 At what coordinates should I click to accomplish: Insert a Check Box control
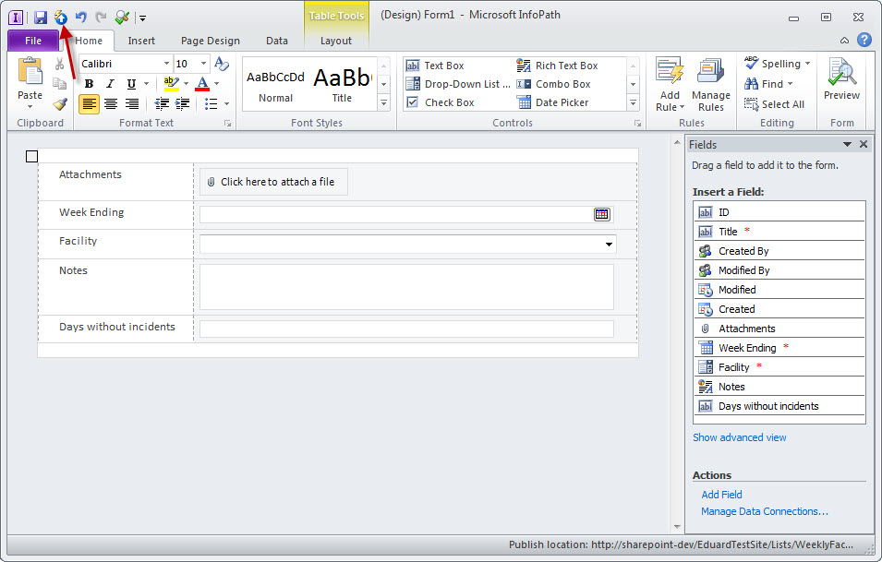(441, 102)
